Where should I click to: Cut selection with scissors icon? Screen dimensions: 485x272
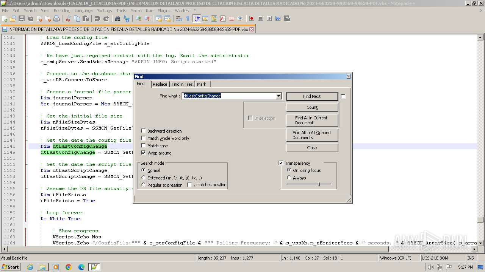pos(68,19)
